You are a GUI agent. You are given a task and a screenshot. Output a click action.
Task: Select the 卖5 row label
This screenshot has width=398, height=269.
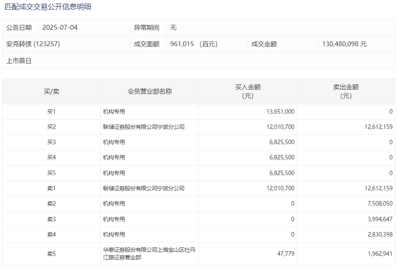[51, 254]
